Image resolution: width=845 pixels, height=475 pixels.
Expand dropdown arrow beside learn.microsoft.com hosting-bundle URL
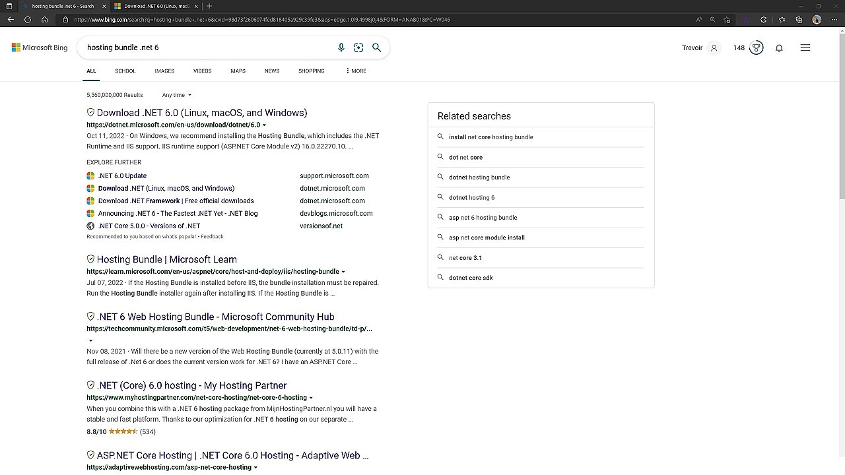(343, 272)
